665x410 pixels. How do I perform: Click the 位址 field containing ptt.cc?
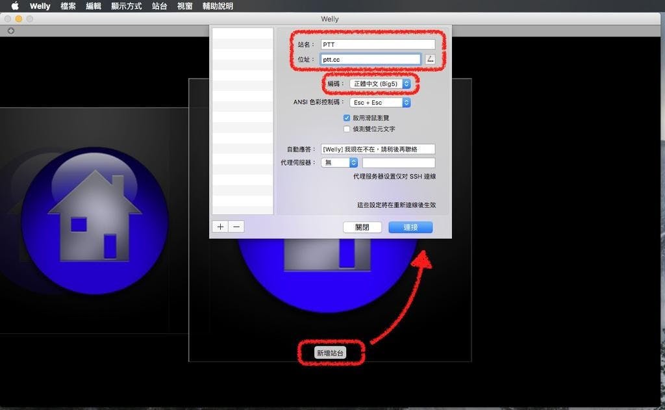[x=370, y=59]
